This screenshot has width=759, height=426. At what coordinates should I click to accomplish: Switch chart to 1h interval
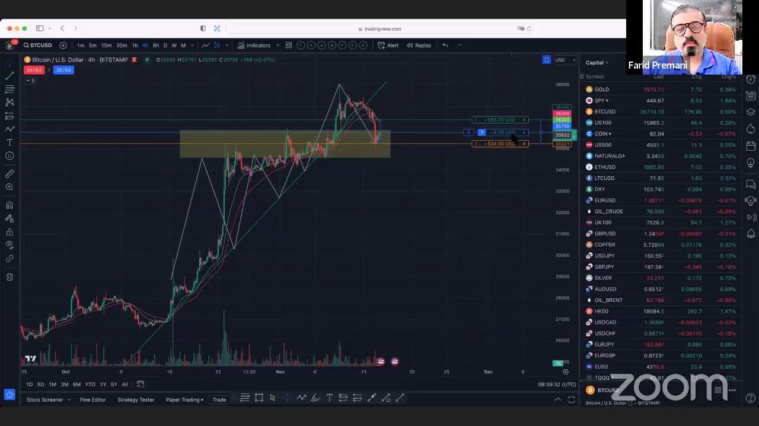click(x=135, y=45)
